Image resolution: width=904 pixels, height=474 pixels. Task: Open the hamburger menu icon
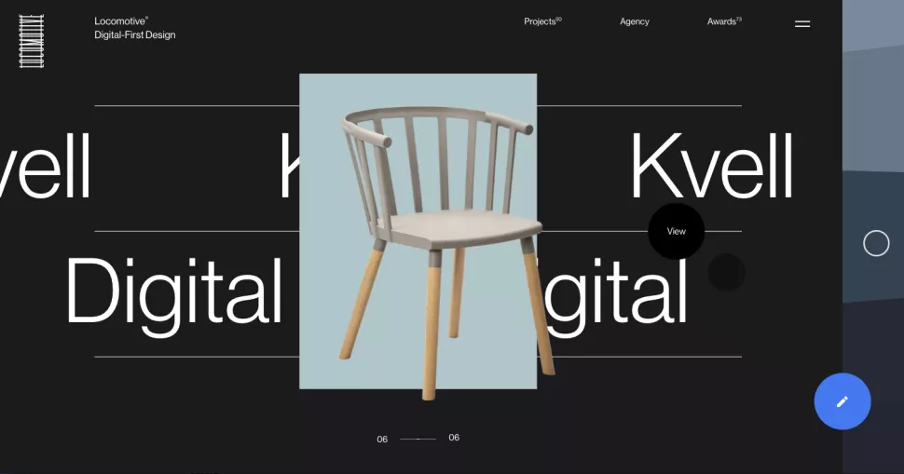point(802,23)
